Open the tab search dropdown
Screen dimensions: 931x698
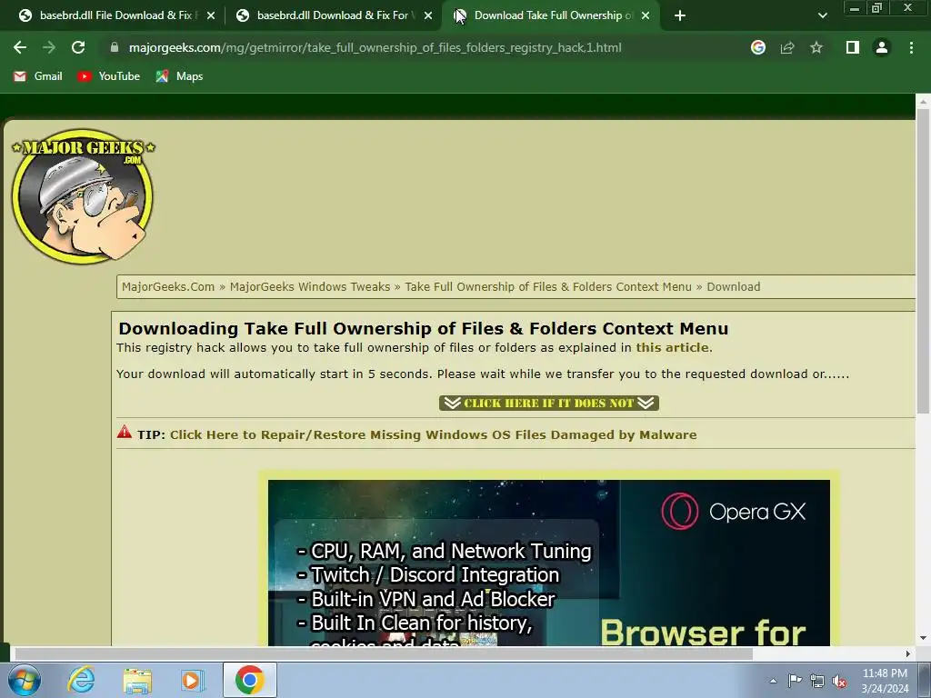tap(822, 15)
